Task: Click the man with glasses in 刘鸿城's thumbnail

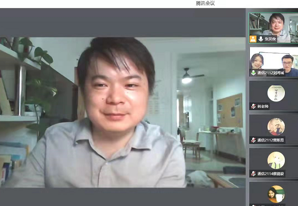Action: coord(287,63)
